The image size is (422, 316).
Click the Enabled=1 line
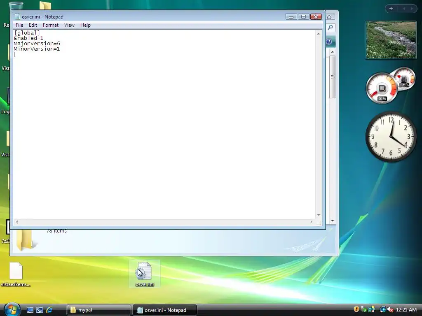coord(28,38)
